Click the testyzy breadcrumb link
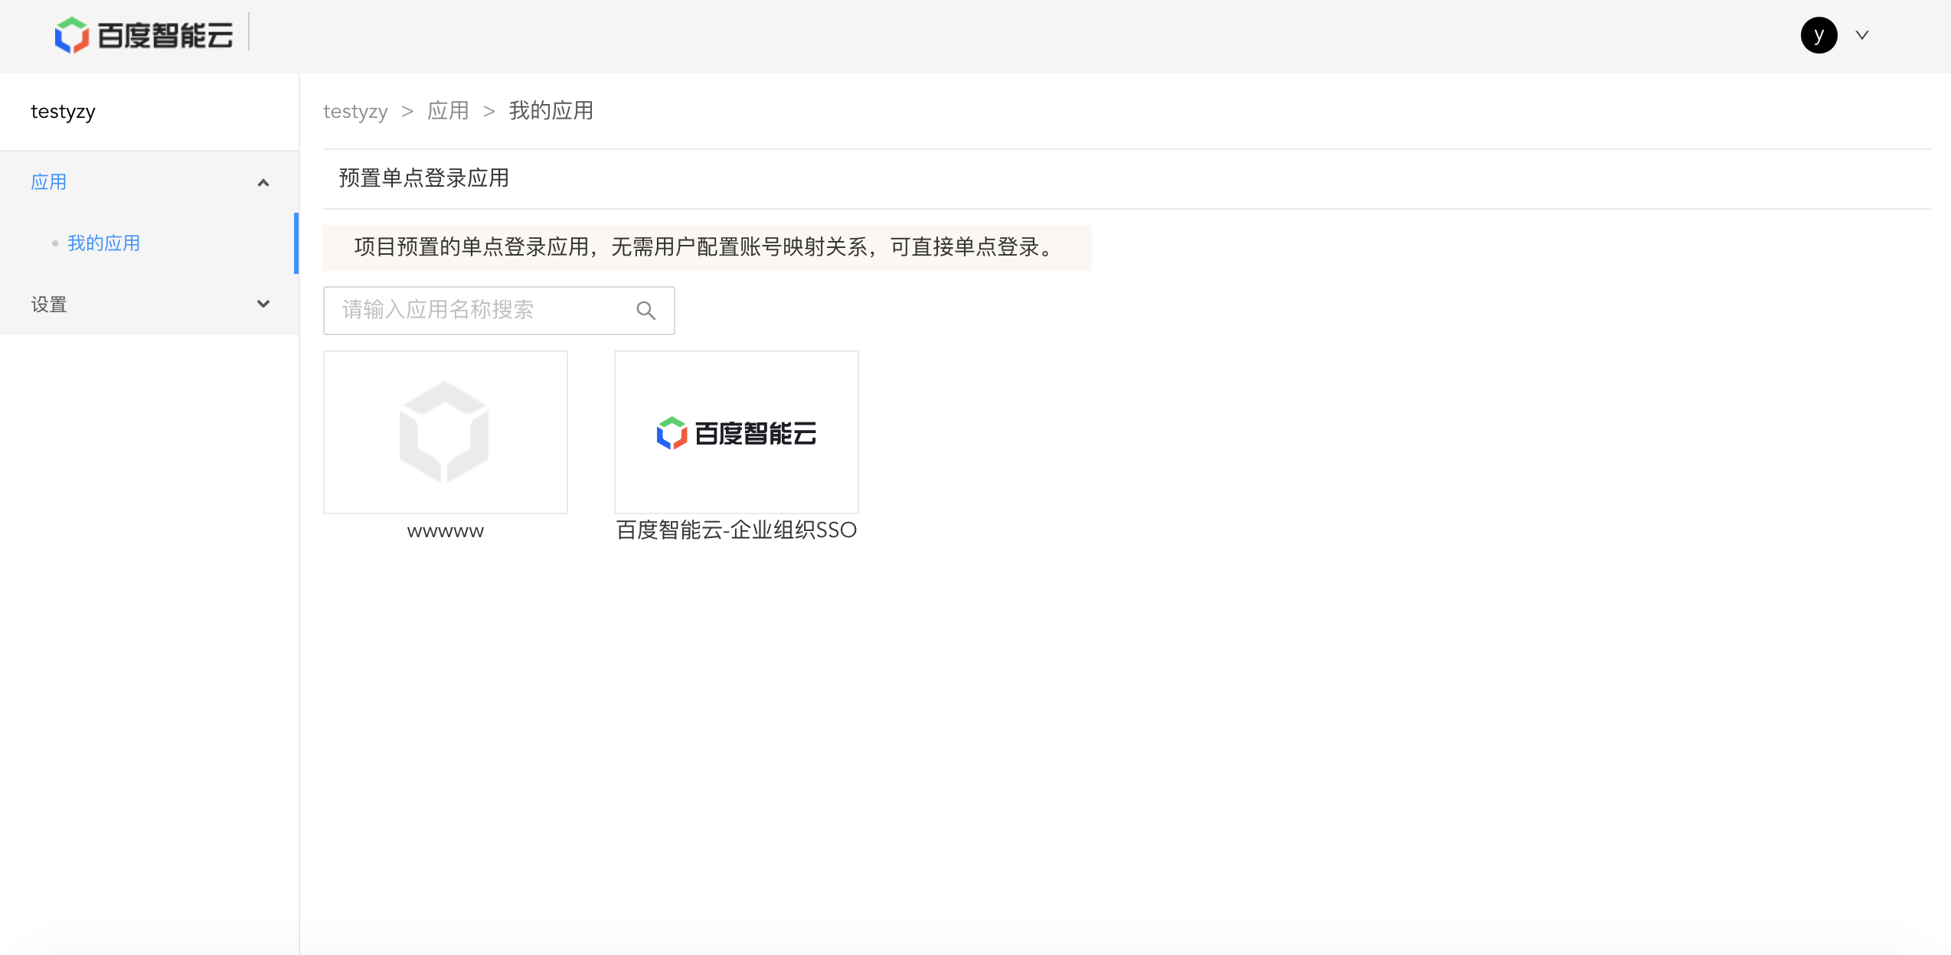1951x955 pixels. [355, 111]
